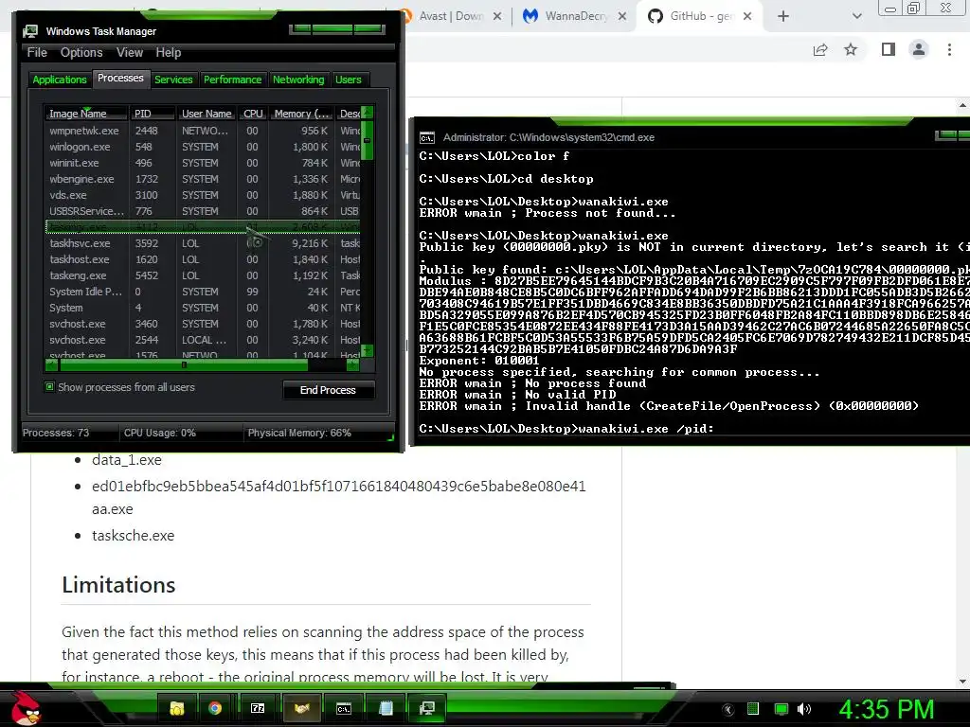Switch to the Users tab
Screen dimensions: 970x727
tap(349, 80)
